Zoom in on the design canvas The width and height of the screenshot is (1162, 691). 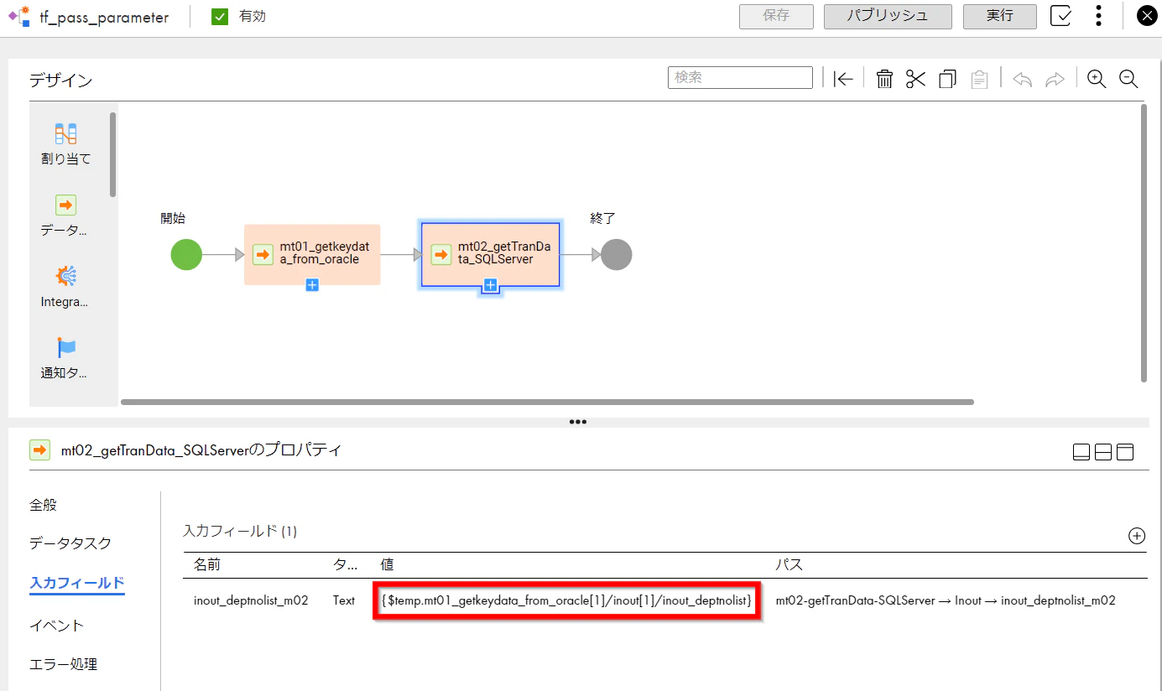pos(1097,79)
